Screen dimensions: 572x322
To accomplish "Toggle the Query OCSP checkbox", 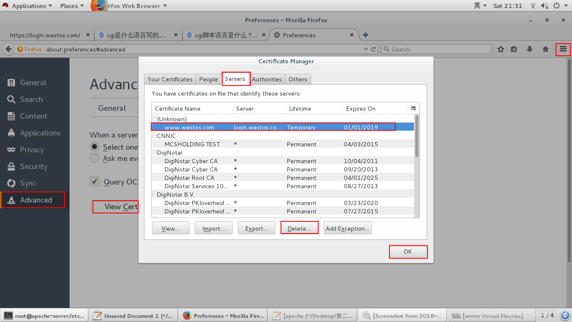I will tap(95, 182).
